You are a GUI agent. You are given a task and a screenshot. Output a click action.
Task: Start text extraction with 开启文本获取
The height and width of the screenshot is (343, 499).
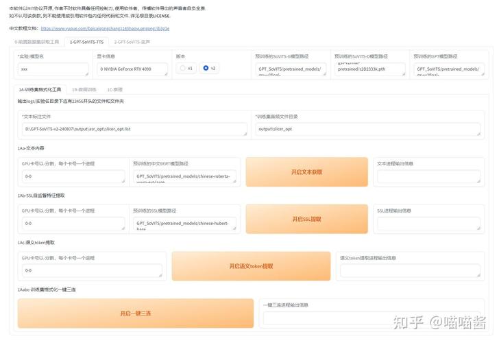click(x=307, y=172)
